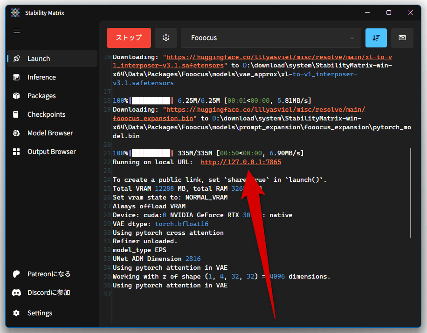Click the "model_type EPS" log line
The image size is (427, 333).
click(x=140, y=250)
